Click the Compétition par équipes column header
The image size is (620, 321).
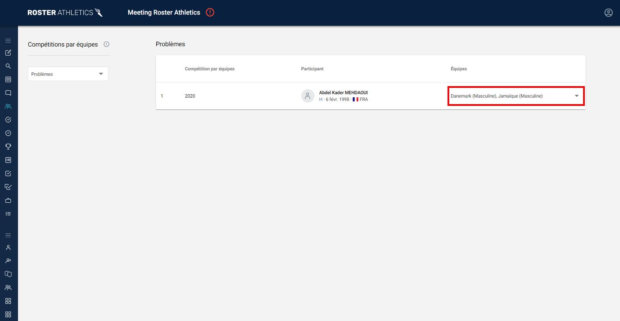click(x=210, y=69)
